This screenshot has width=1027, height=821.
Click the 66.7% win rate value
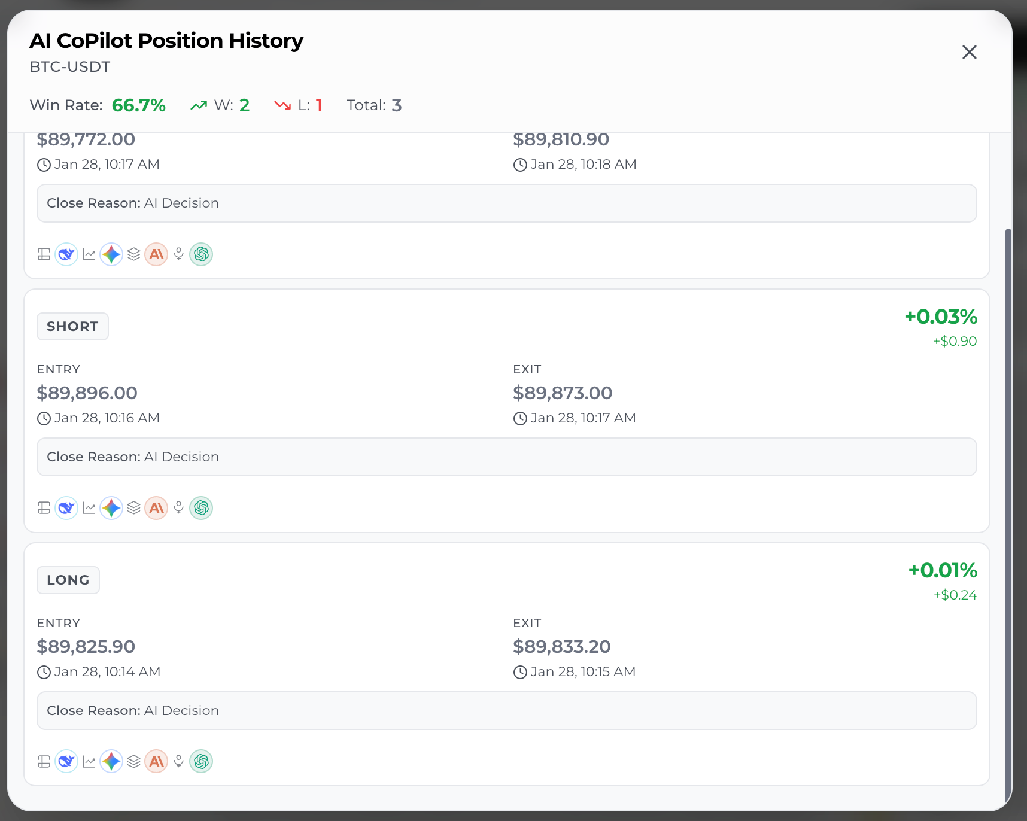pyautogui.click(x=138, y=105)
